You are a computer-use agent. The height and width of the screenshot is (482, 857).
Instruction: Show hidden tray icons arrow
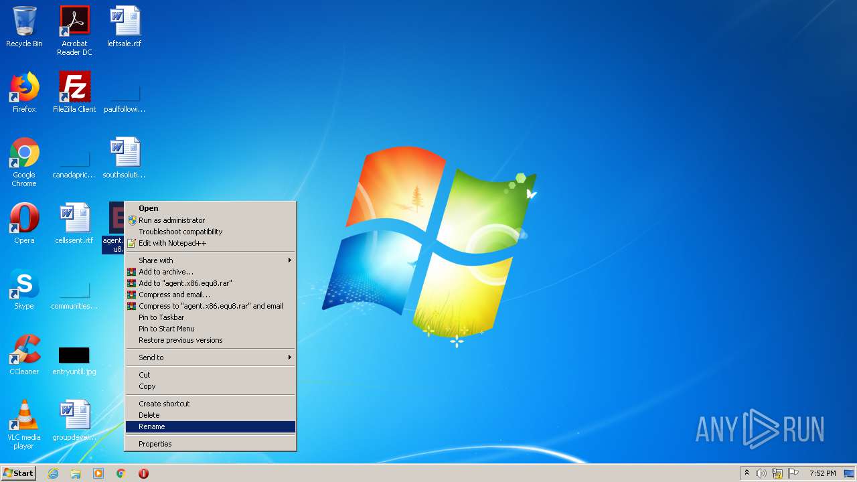point(747,473)
